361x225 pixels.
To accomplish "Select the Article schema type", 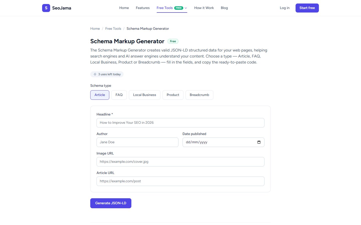I will pos(100,95).
